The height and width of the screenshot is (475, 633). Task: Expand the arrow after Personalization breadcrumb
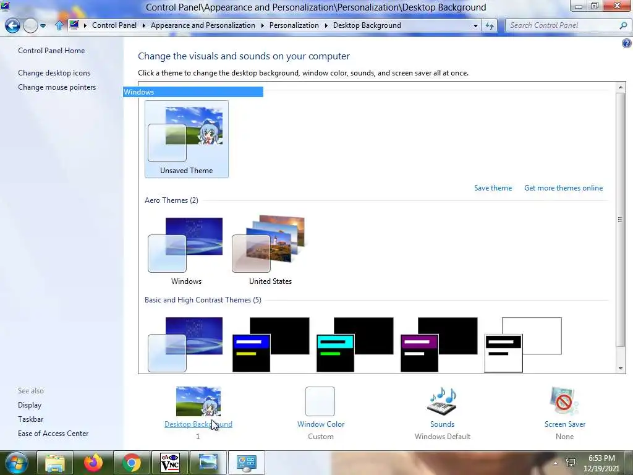tap(326, 25)
